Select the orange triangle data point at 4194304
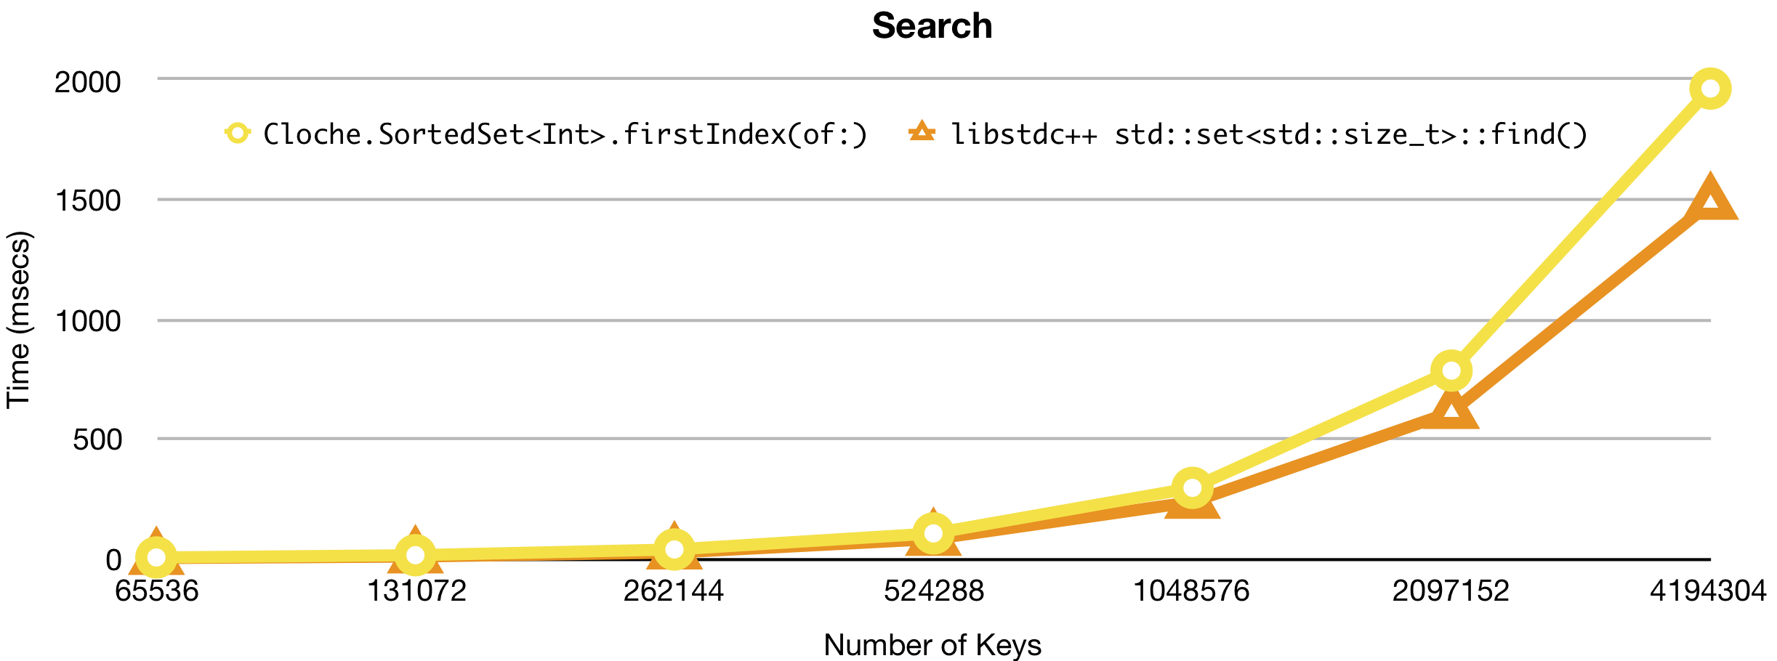 pyautogui.click(x=1709, y=200)
